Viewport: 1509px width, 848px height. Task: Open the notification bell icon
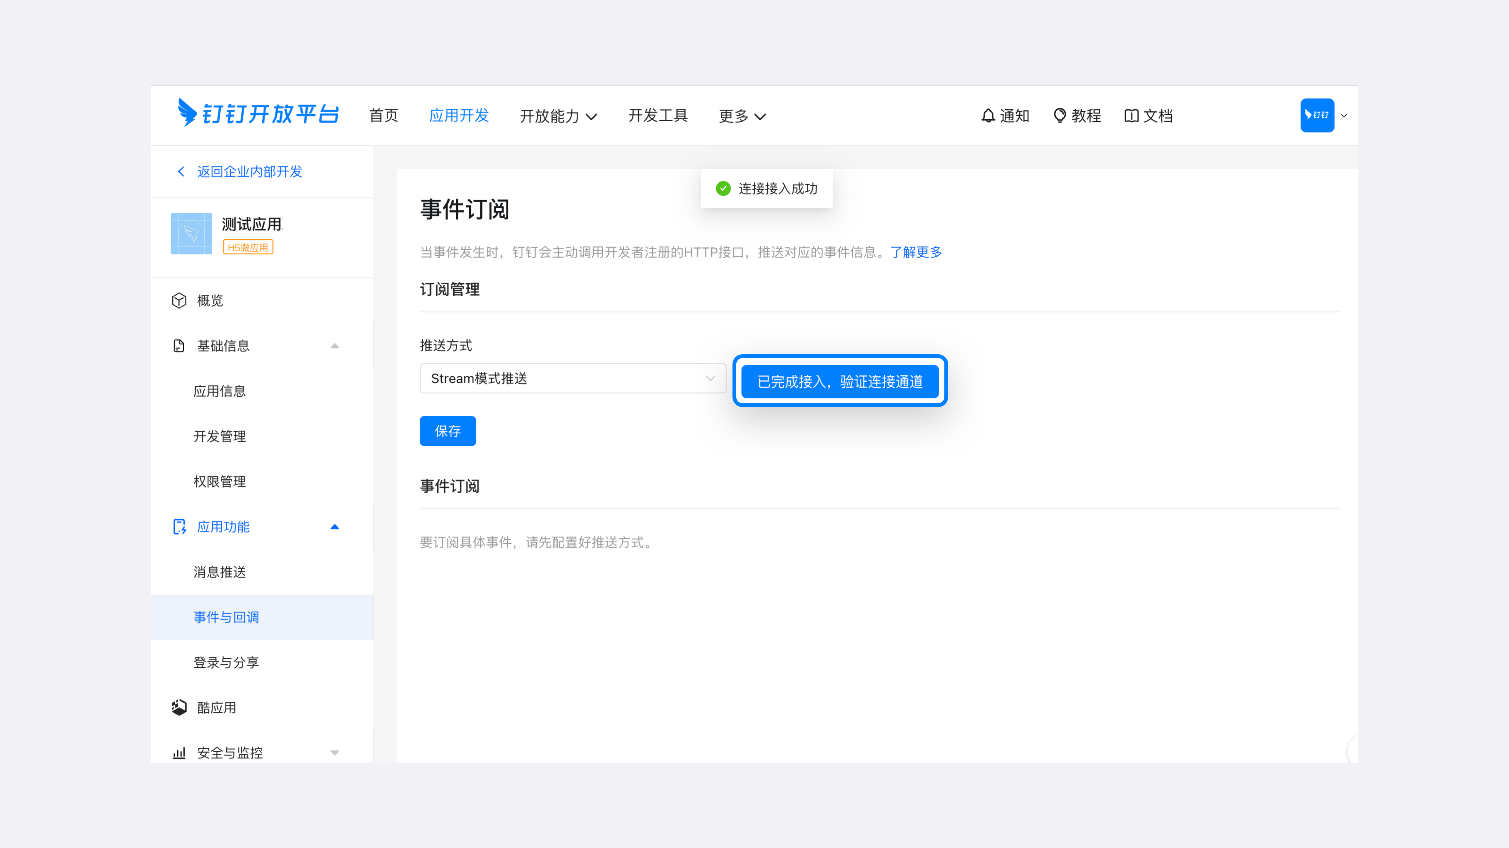[988, 116]
